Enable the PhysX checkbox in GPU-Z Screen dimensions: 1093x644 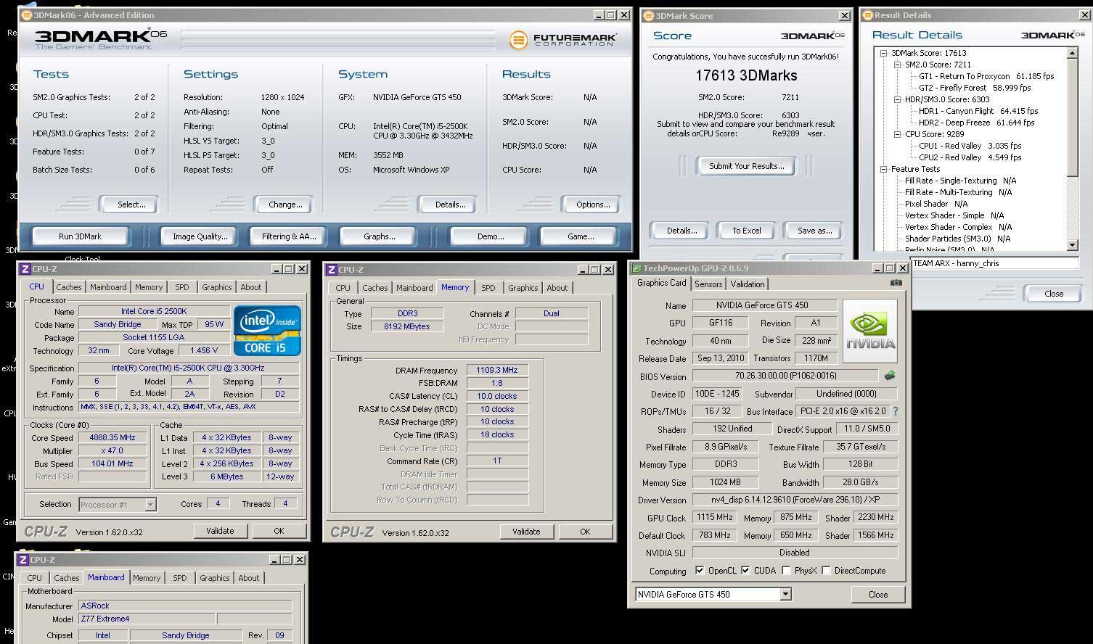[x=786, y=571]
